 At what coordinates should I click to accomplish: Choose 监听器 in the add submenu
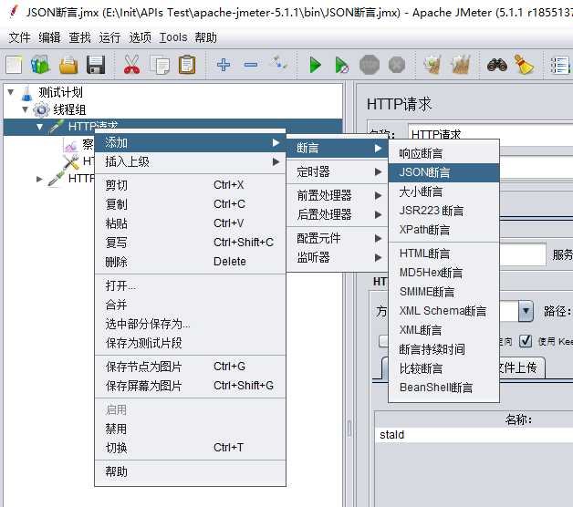[x=338, y=257]
